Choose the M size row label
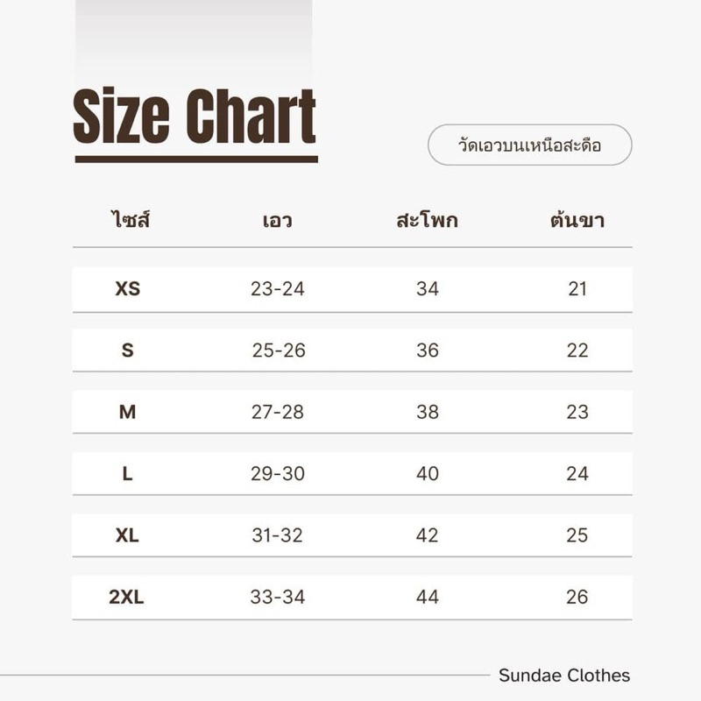This screenshot has width=701, height=701. [x=128, y=412]
